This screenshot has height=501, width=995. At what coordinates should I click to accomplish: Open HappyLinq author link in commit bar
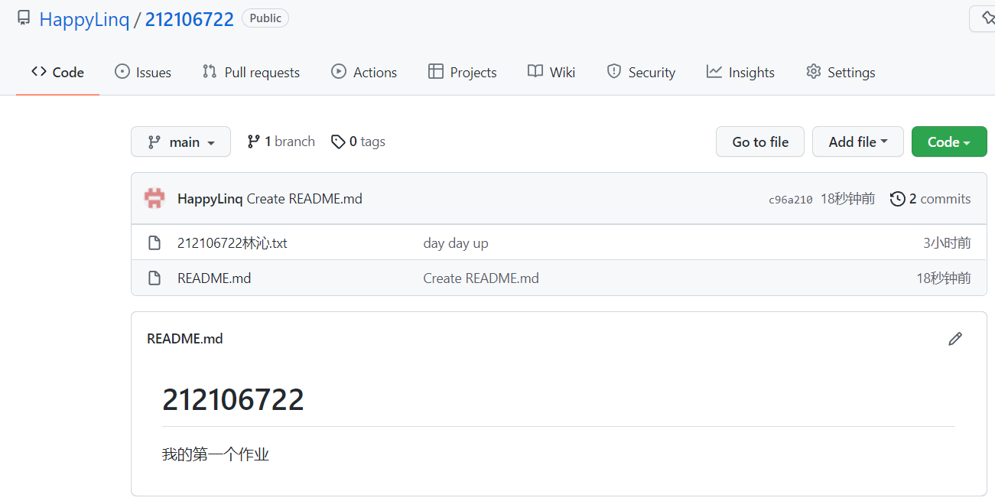(210, 199)
